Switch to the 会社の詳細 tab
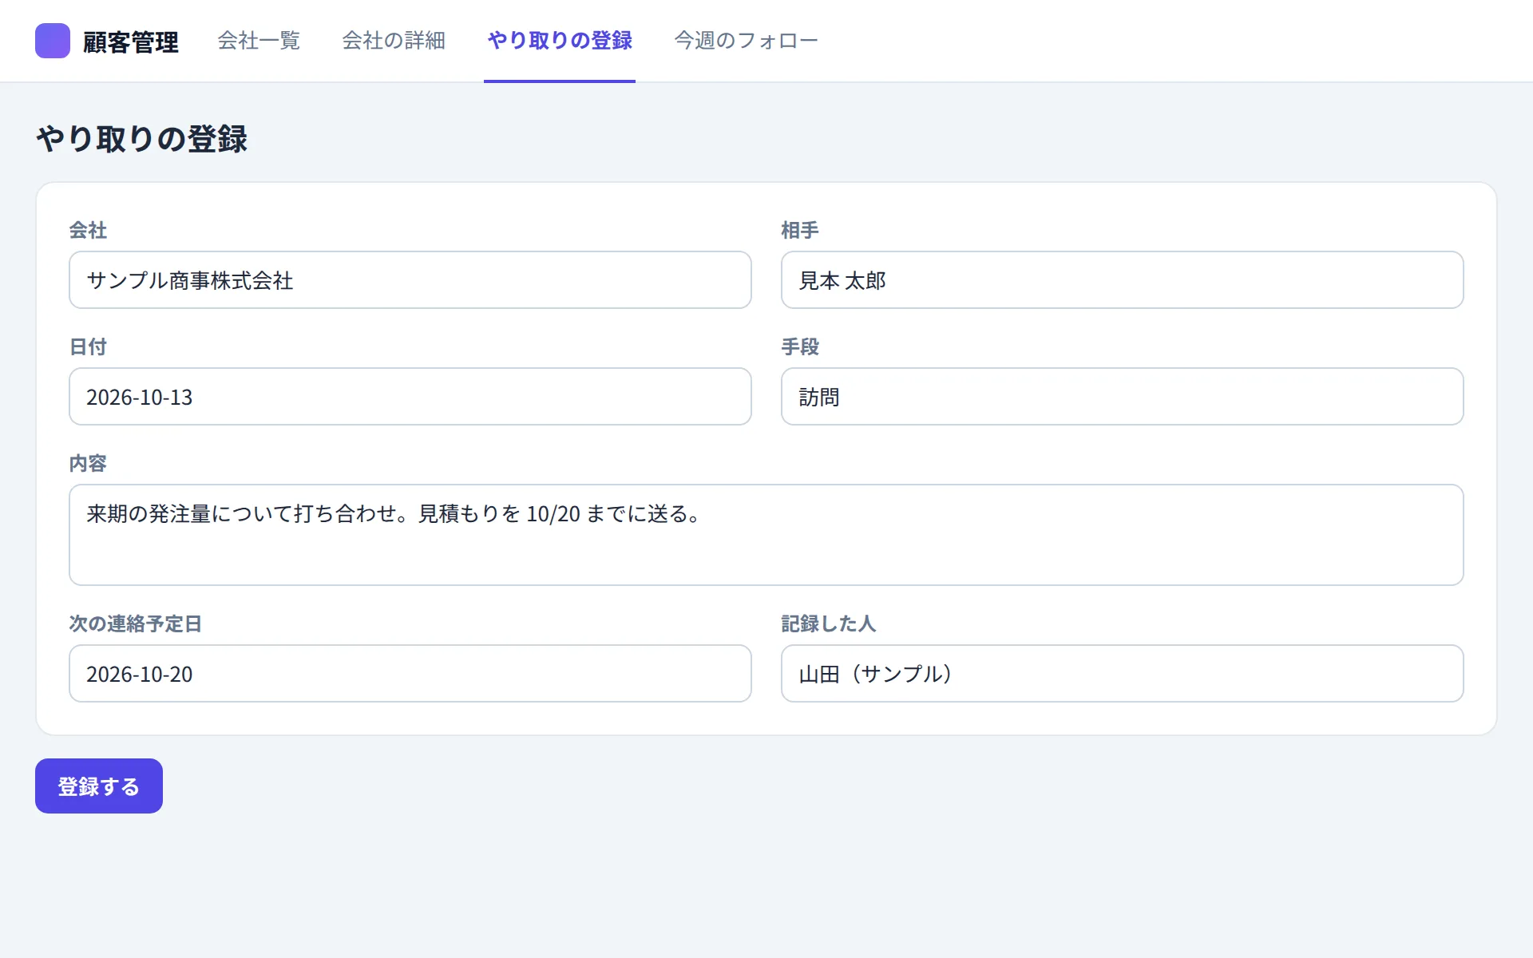This screenshot has width=1533, height=958. [x=394, y=41]
